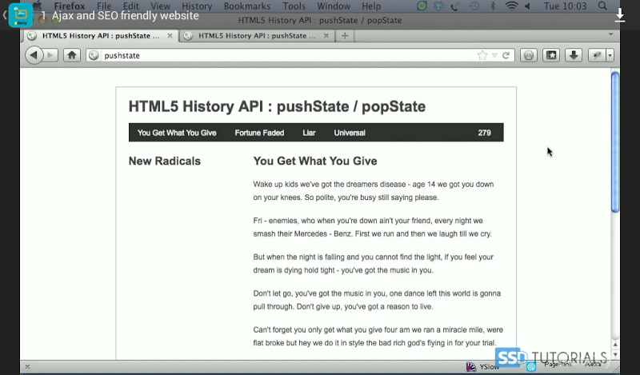The image size is (640, 375).
Task: Select the first HTML5 History API tab
Action: pos(101,36)
